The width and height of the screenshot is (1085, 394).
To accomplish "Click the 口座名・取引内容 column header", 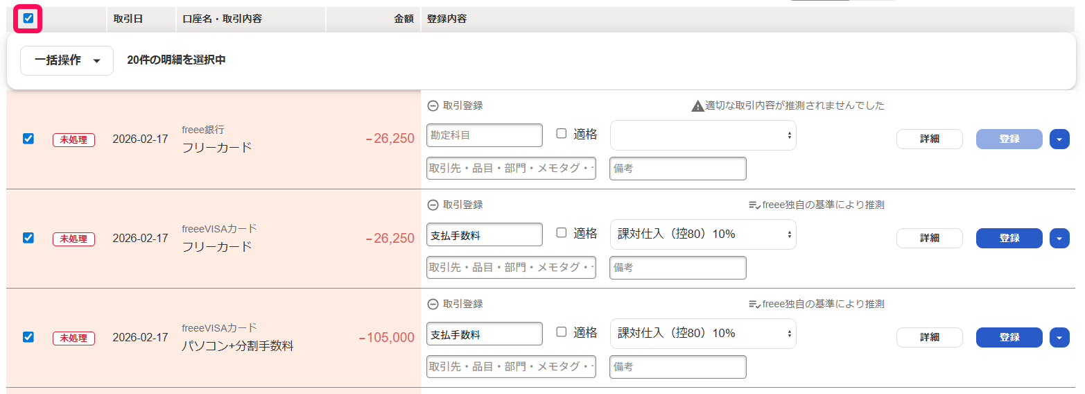I will pos(222,19).
